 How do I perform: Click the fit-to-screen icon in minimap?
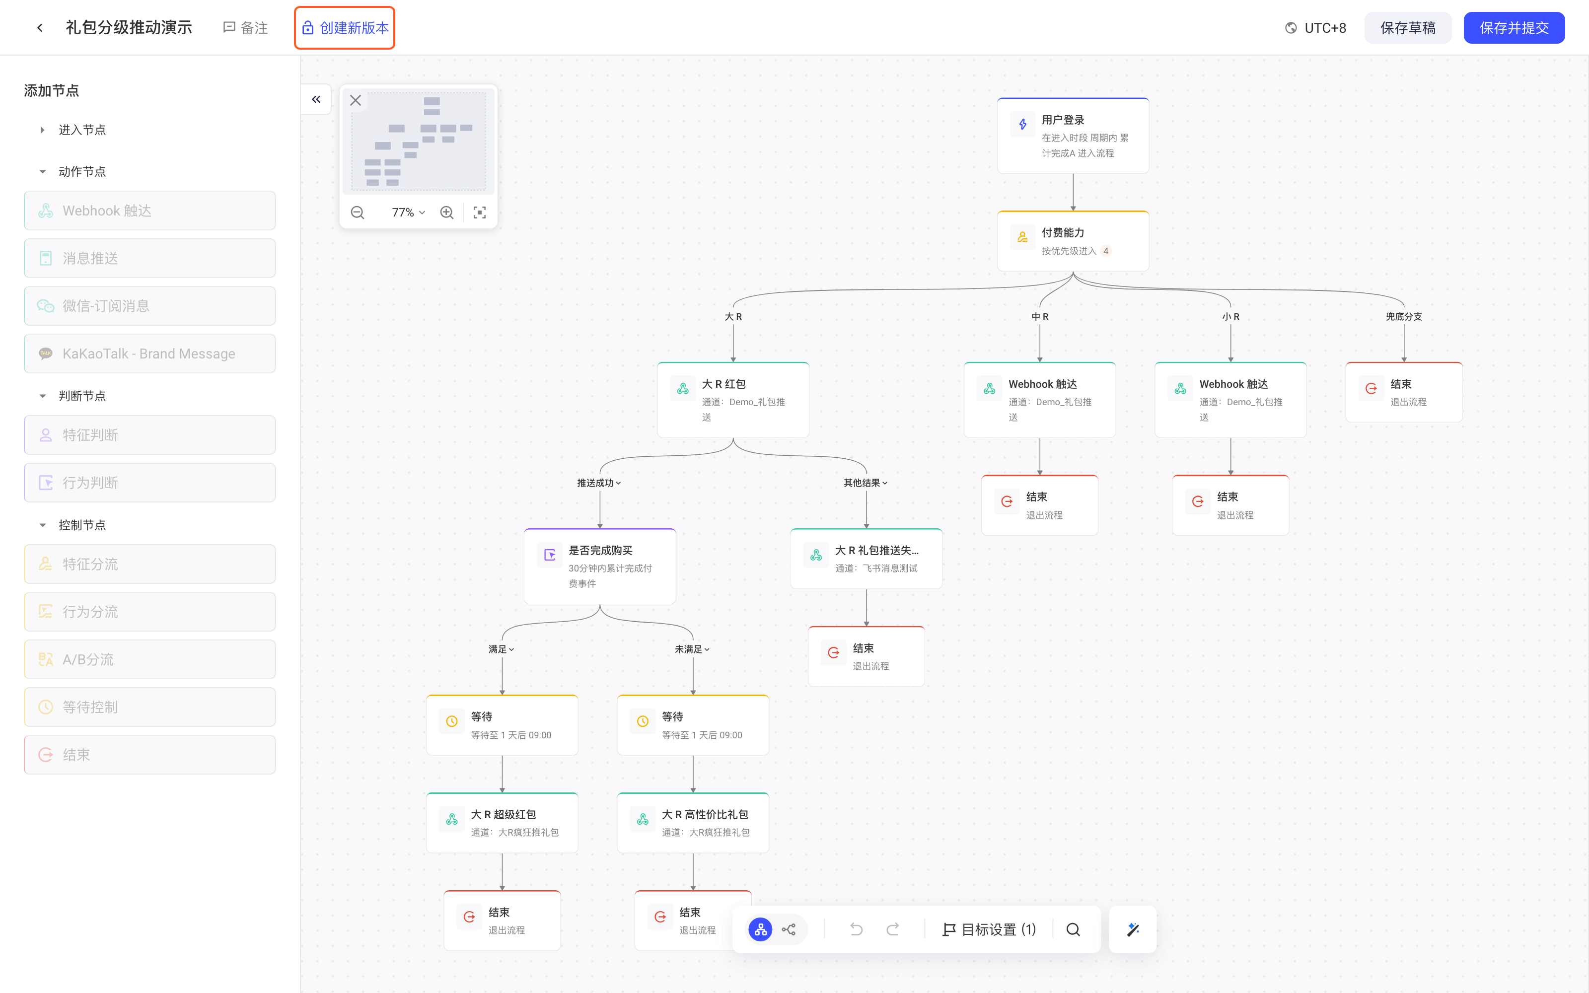point(479,212)
